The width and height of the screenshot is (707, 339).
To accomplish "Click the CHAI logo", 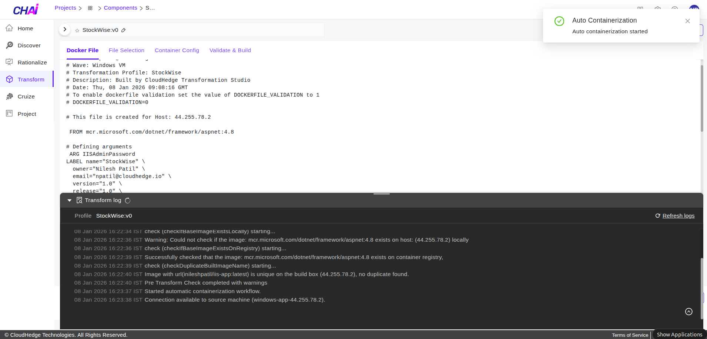I will (x=26, y=10).
